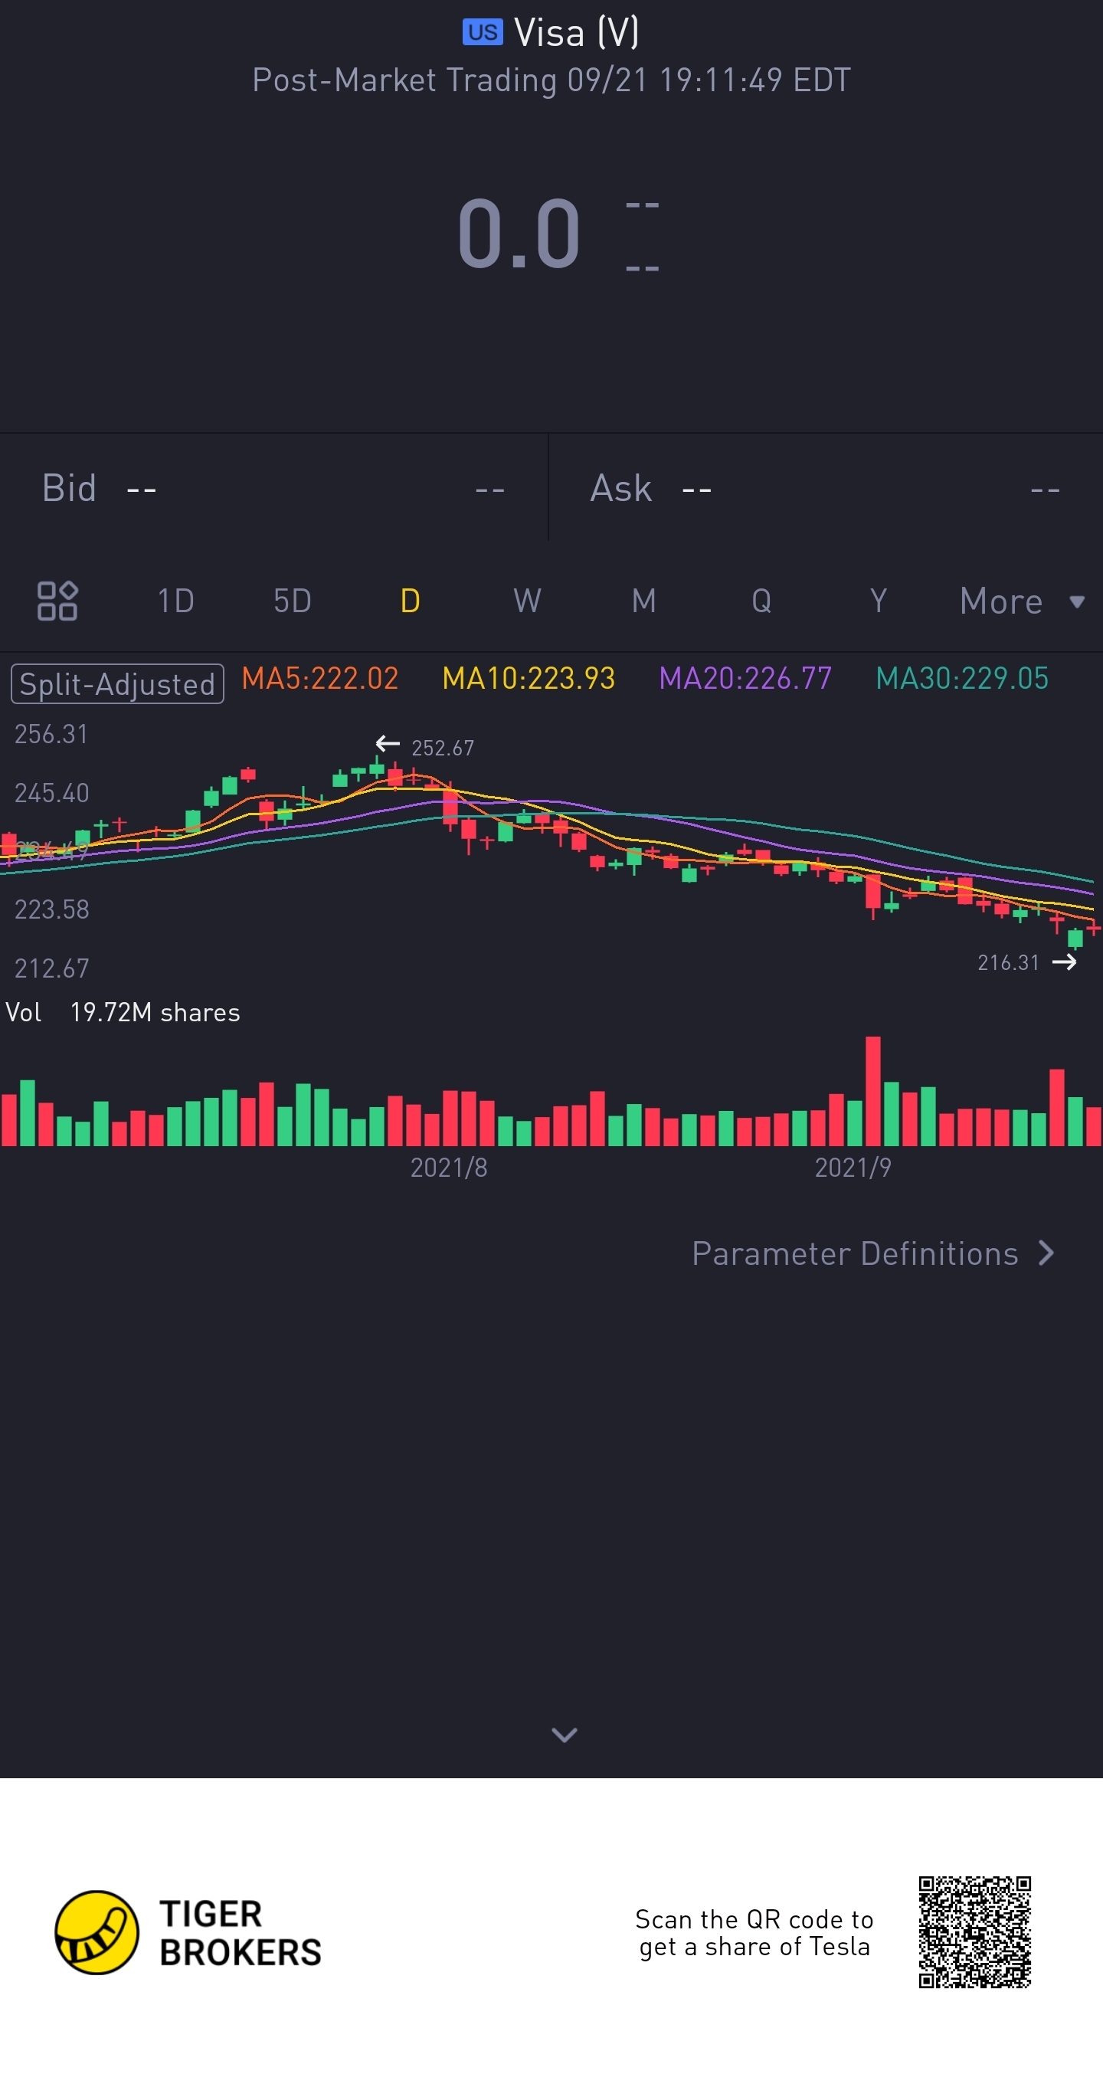Tap the 212.67 price axis label
The width and height of the screenshot is (1103, 2087).
[x=52, y=968]
